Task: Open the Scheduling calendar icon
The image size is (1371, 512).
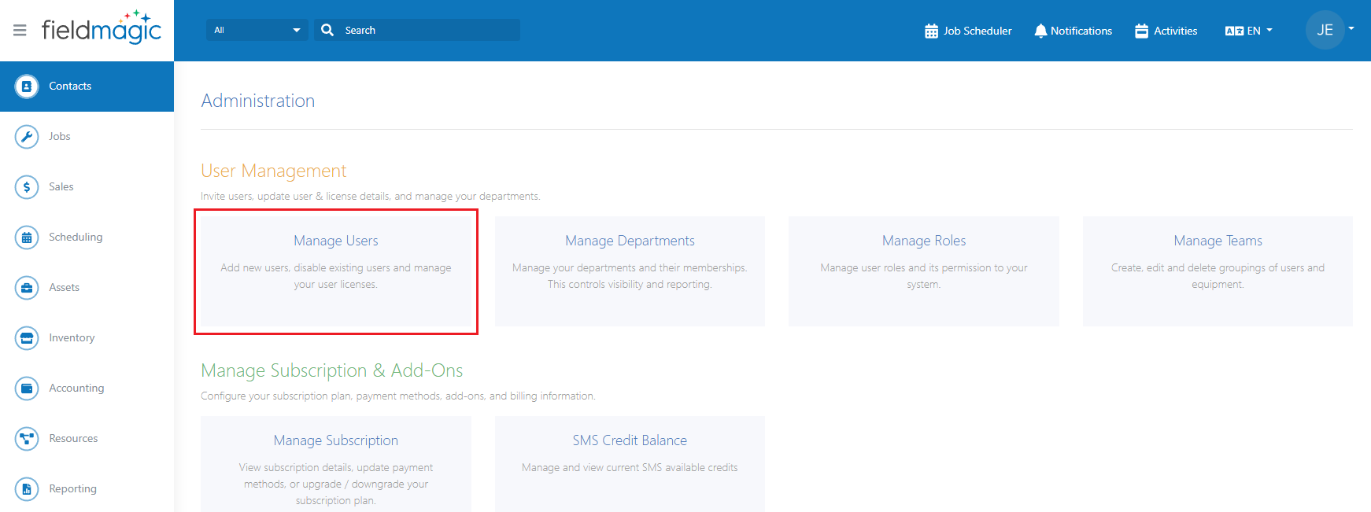Action: [x=27, y=238]
